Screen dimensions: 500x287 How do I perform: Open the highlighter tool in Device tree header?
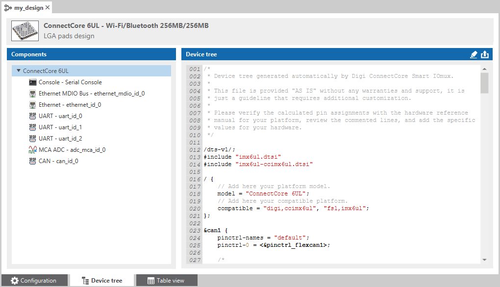coord(473,54)
